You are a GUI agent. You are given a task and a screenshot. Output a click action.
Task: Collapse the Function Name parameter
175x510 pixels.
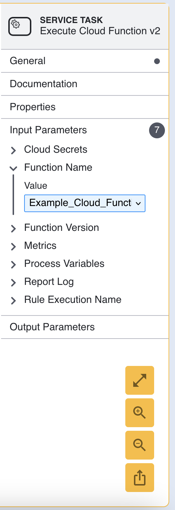point(13,168)
